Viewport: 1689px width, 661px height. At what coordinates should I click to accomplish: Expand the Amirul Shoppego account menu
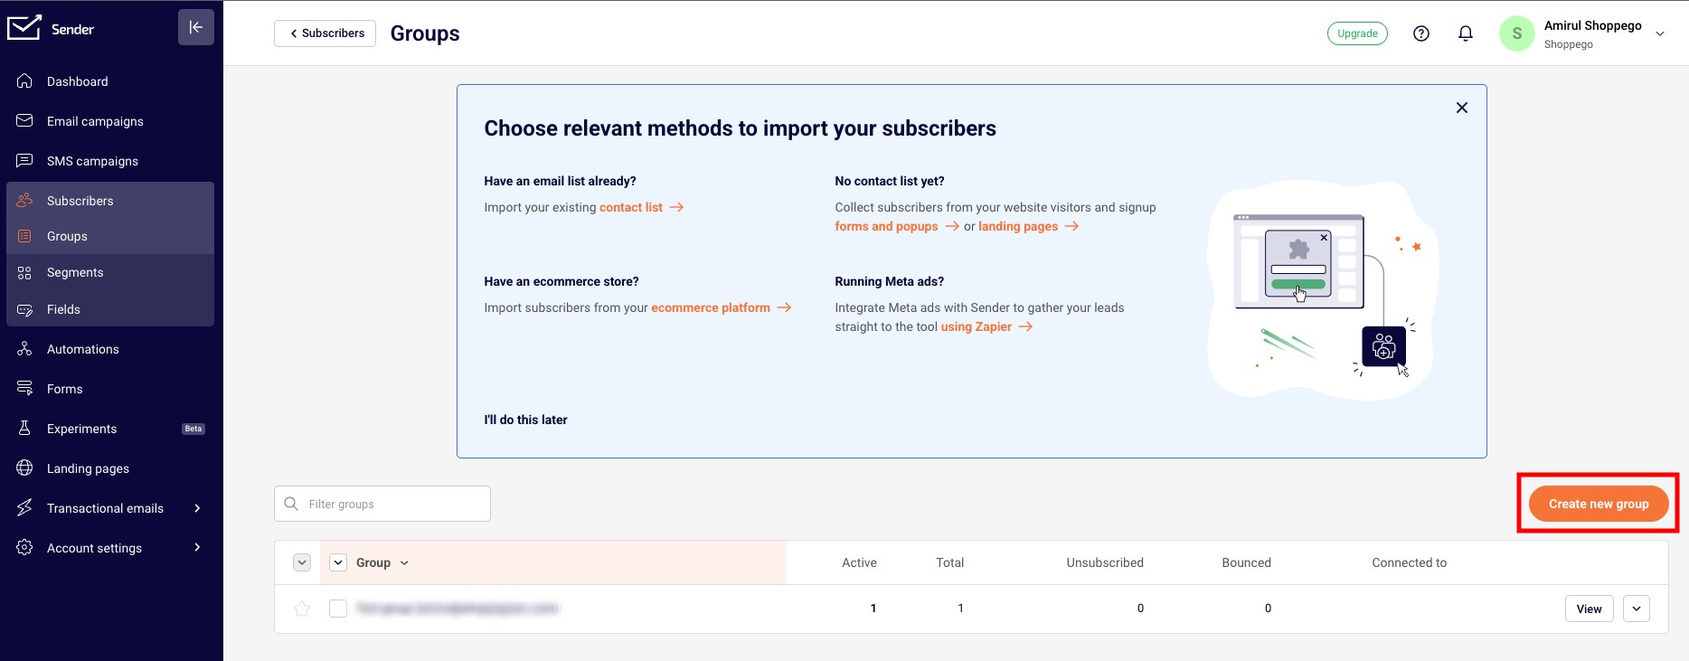pos(1660,33)
